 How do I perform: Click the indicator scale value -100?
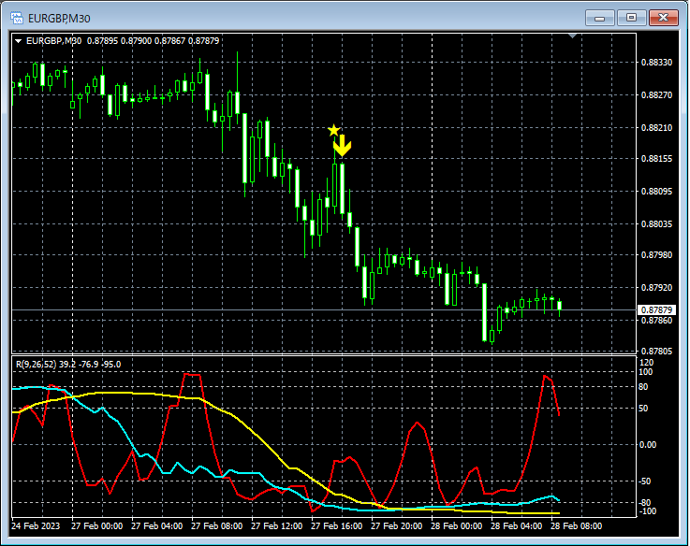pyautogui.click(x=647, y=511)
